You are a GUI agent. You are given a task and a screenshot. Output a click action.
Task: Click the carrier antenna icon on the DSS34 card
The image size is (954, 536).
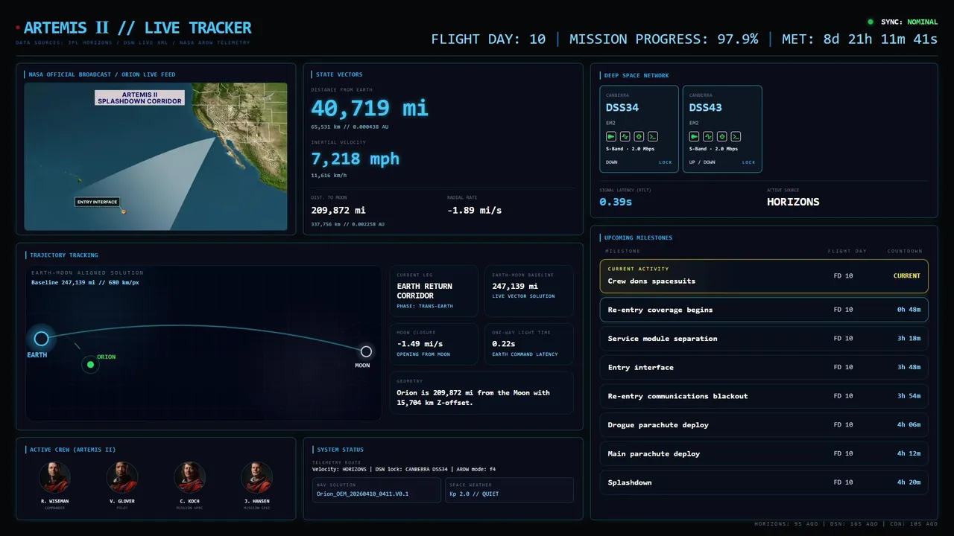tap(610, 137)
